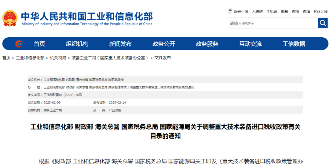Click the first paragraph beginning 根据《财政部
The image size is (330, 168).
[171, 162]
